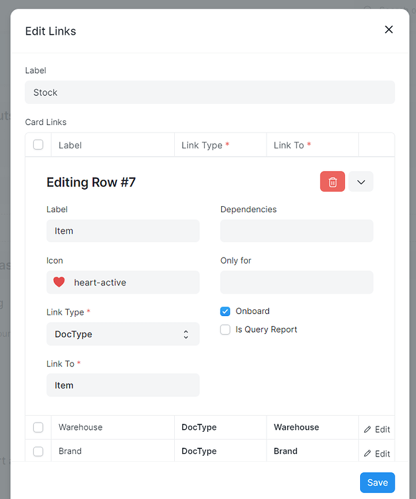Click the Card Links section label
Image resolution: width=416 pixels, height=499 pixels.
(46, 122)
